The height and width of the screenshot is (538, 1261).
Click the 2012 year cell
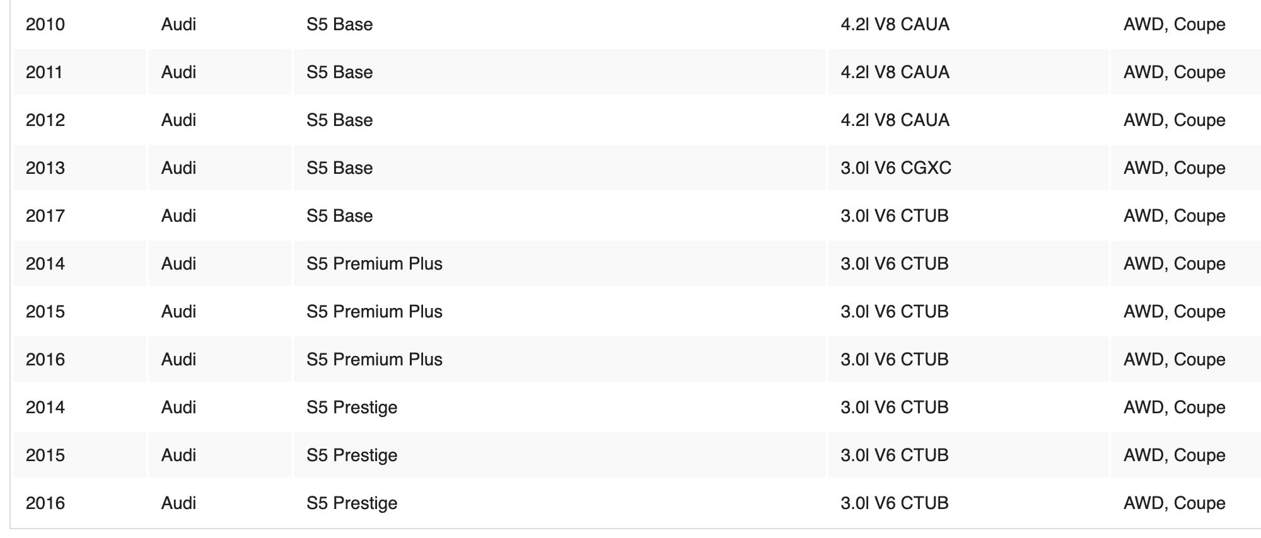coord(45,120)
